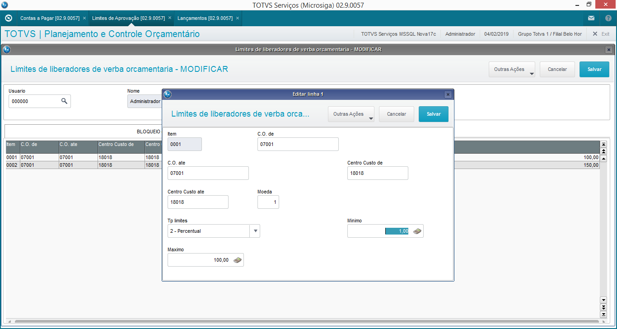The height and width of the screenshot is (329, 617).
Task: Switch to the Lançamentos tab
Action: click(x=205, y=19)
